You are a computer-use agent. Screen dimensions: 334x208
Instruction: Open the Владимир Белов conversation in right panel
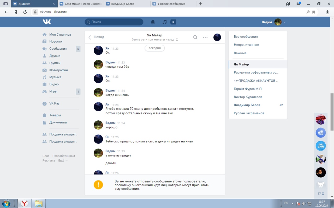[x=247, y=105]
